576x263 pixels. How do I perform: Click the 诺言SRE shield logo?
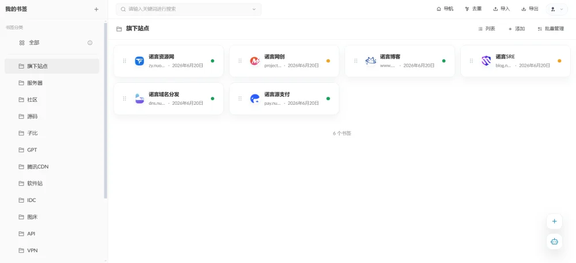486,61
